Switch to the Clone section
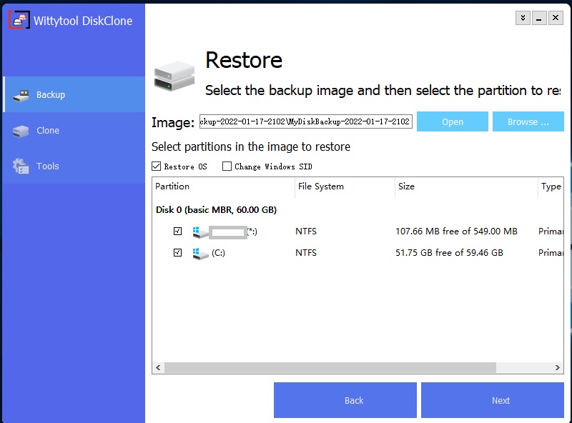This screenshot has height=423, width=572. click(x=74, y=130)
